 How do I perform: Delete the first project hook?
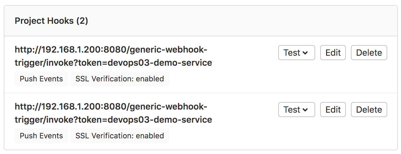[x=369, y=53]
